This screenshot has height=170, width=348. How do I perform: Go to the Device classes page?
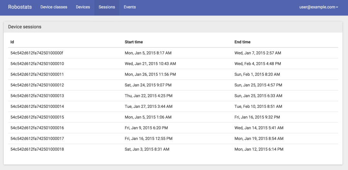point(54,7)
